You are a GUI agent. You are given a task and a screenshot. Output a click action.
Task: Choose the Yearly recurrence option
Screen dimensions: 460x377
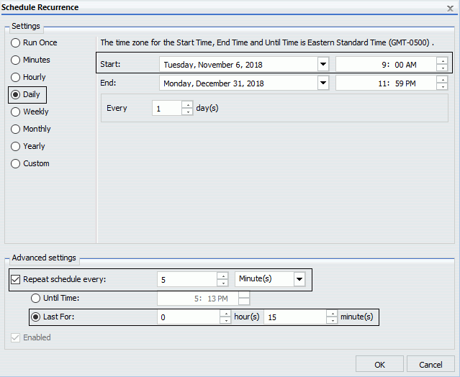pos(28,146)
